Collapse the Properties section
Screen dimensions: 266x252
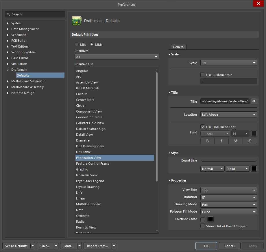pos(169,180)
